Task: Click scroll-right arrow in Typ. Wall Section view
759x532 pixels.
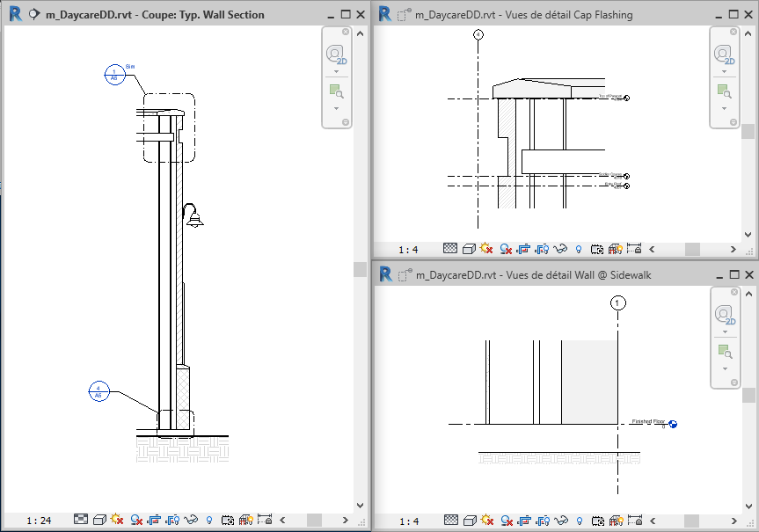Action: coord(345,521)
